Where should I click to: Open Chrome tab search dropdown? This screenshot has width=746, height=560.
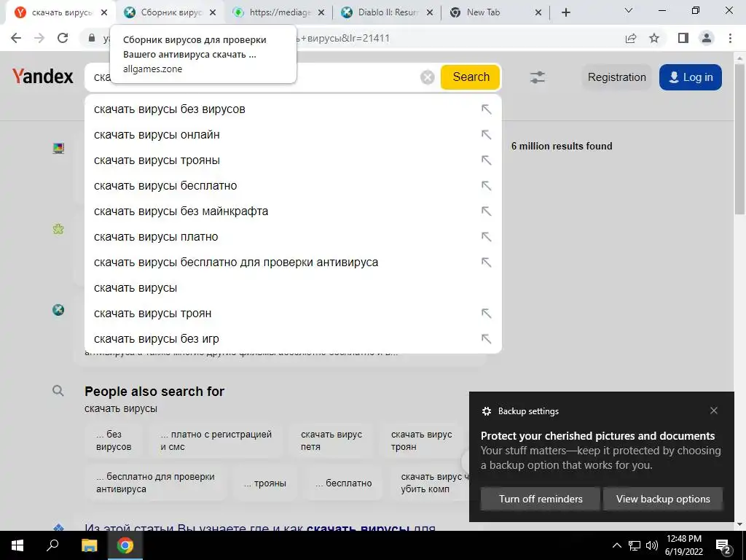[x=629, y=10]
